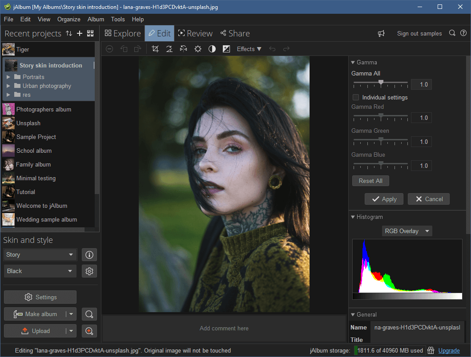Open the Effects dropdown
Screen dimensions: 471x357
pyautogui.click(x=248, y=49)
